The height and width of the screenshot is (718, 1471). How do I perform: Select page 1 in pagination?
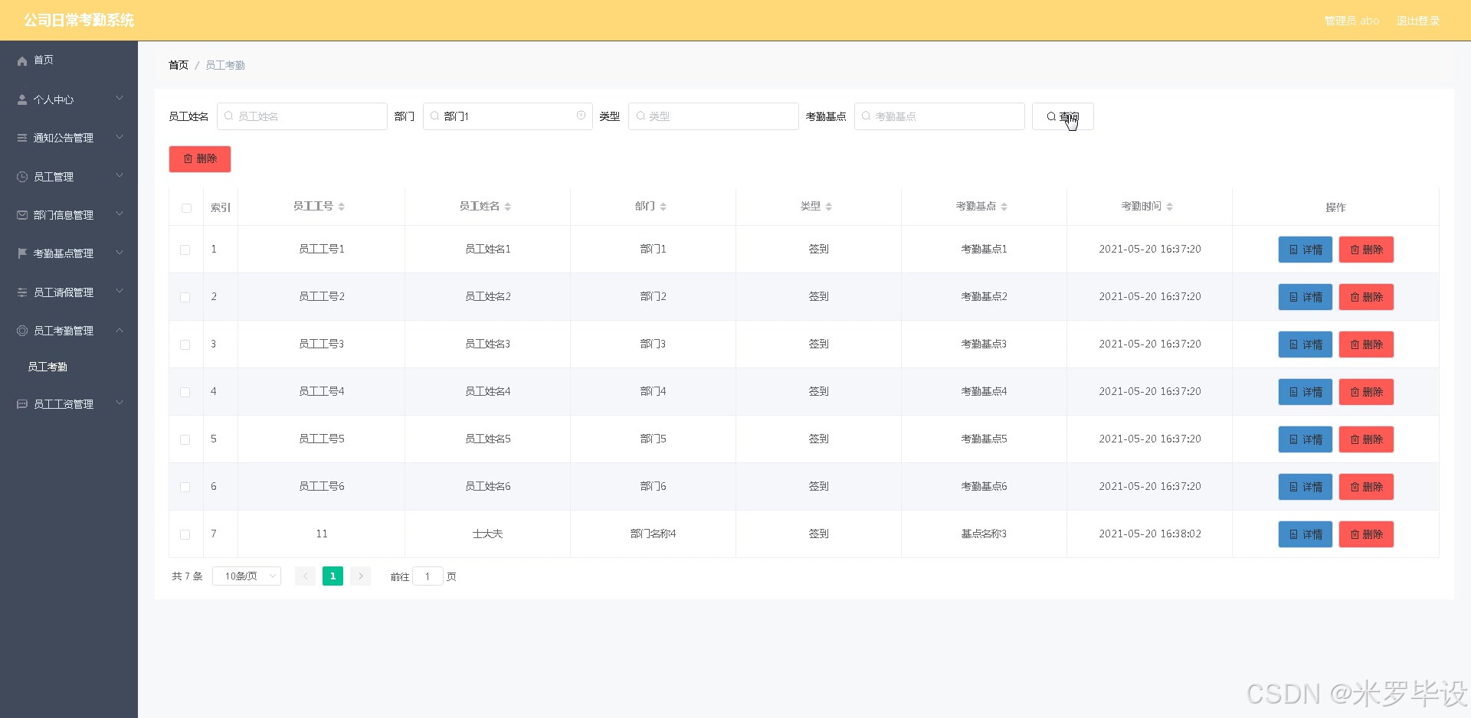(x=333, y=576)
